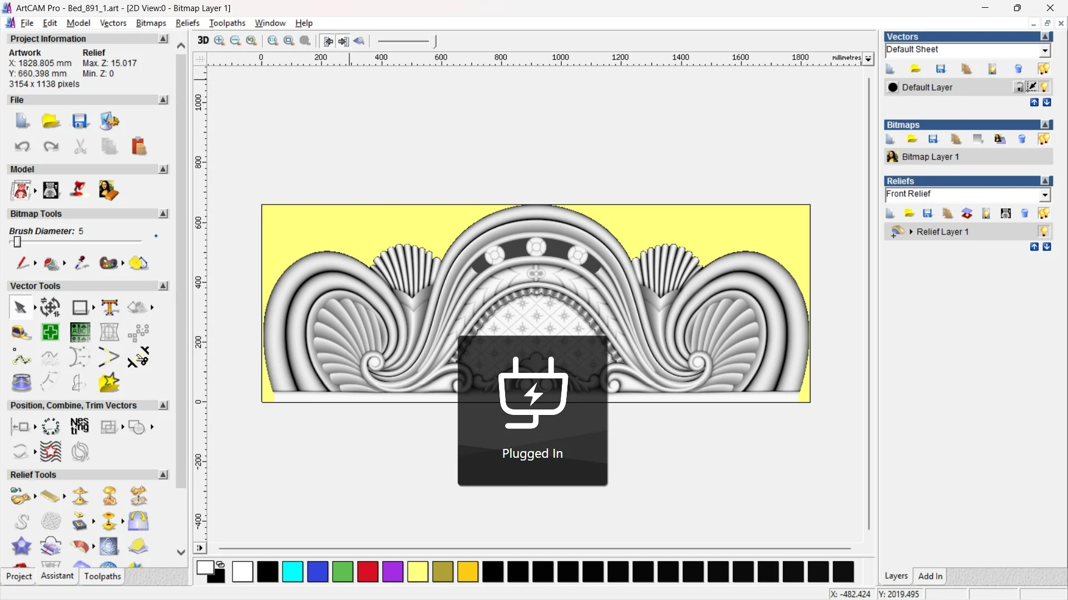Collapse the Bitmap Tools panel section
Viewport: 1068px width, 600px height.
pos(163,213)
